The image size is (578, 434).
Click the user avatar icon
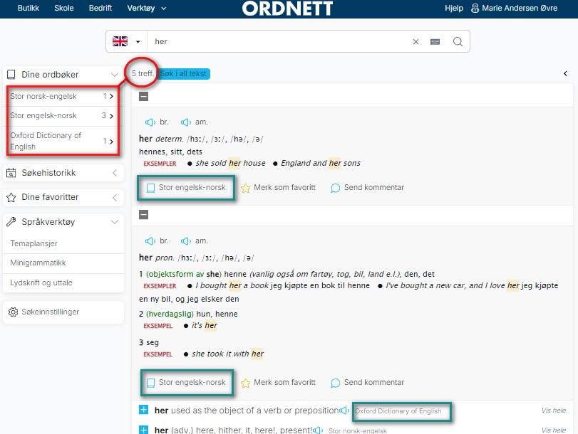475,8
